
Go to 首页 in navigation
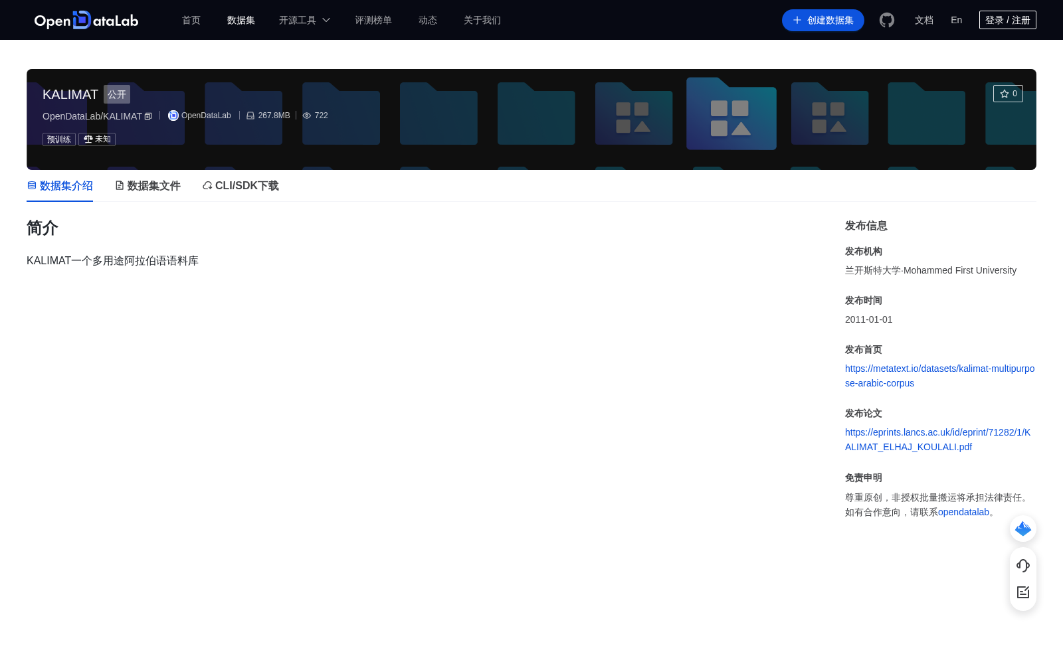[x=191, y=20]
